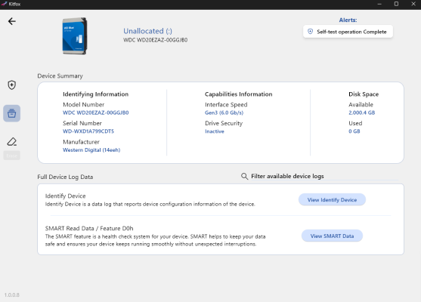
Task: Click the WD Blue hard drive image
Action: [x=75, y=36]
